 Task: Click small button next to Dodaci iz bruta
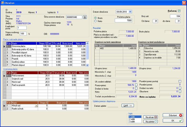[x=136, y=88]
